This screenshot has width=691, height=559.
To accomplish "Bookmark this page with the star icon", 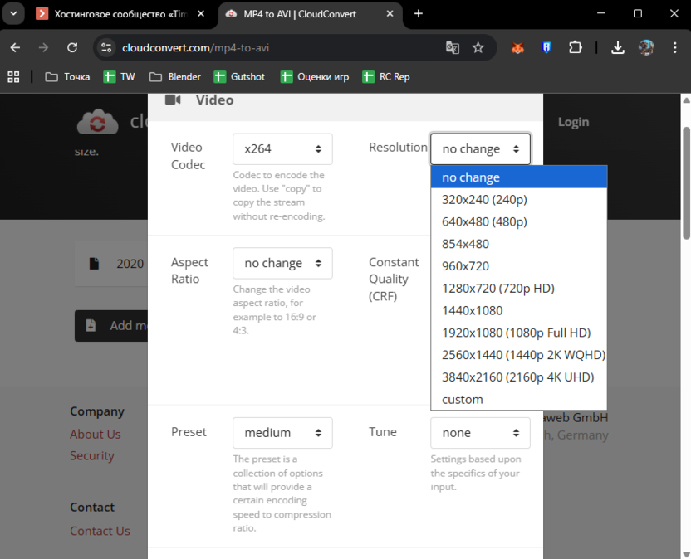I will (479, 49).
